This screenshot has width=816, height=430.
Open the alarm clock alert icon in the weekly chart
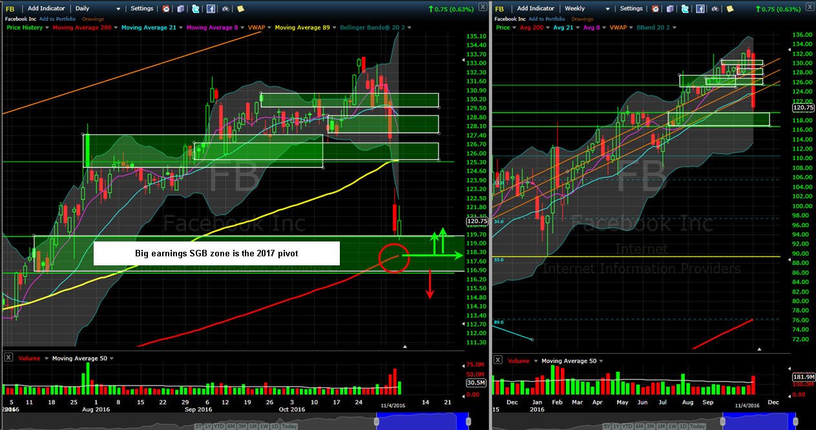point(655,9)
